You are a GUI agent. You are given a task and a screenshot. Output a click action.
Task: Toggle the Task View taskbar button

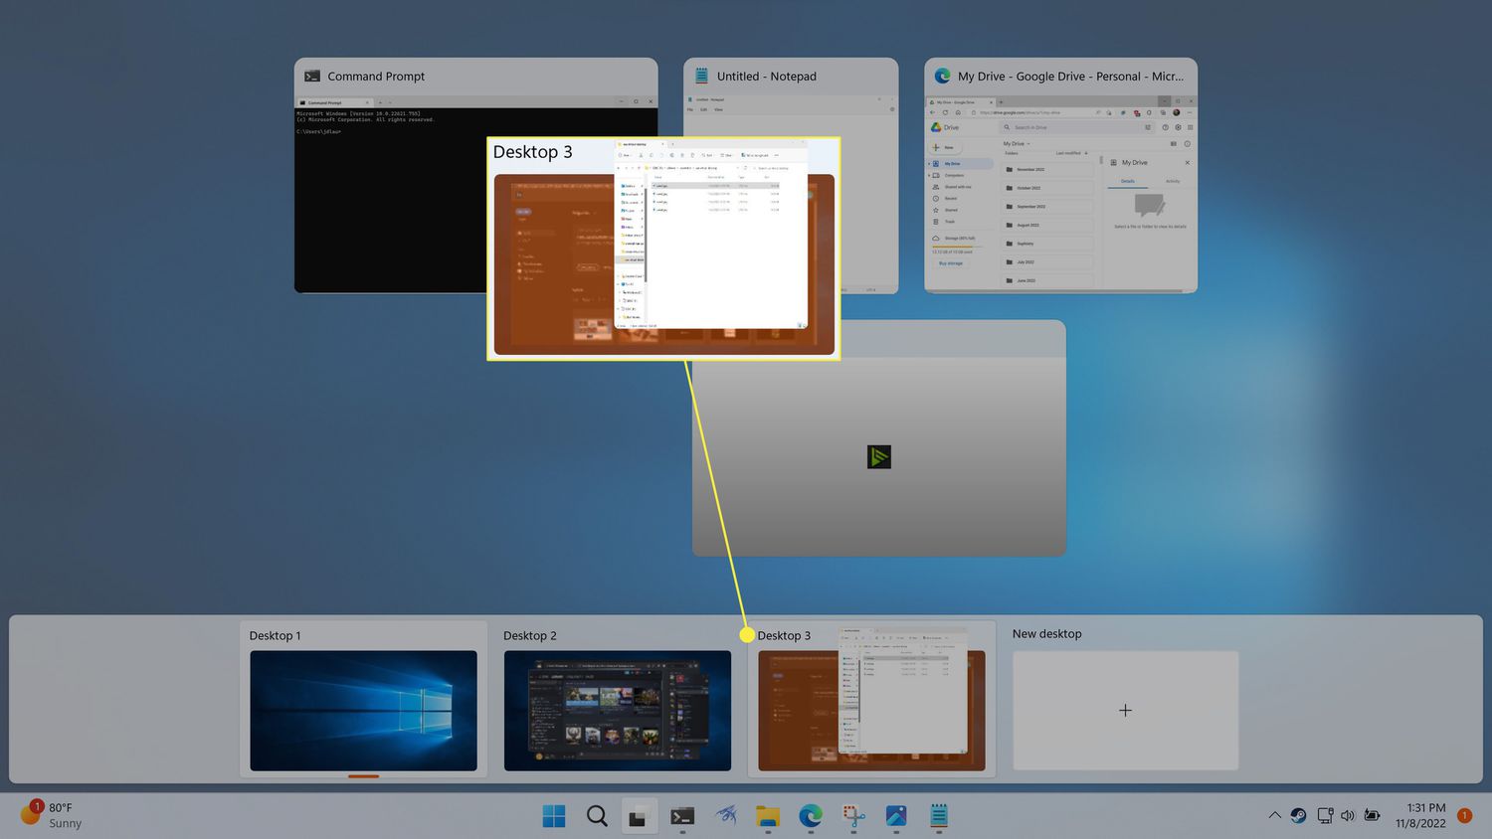(639, 816)
